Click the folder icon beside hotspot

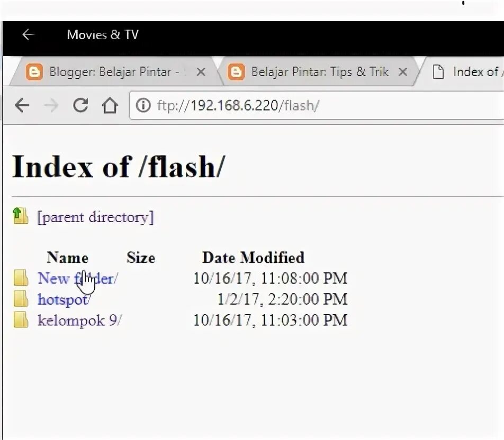(20, 299)
